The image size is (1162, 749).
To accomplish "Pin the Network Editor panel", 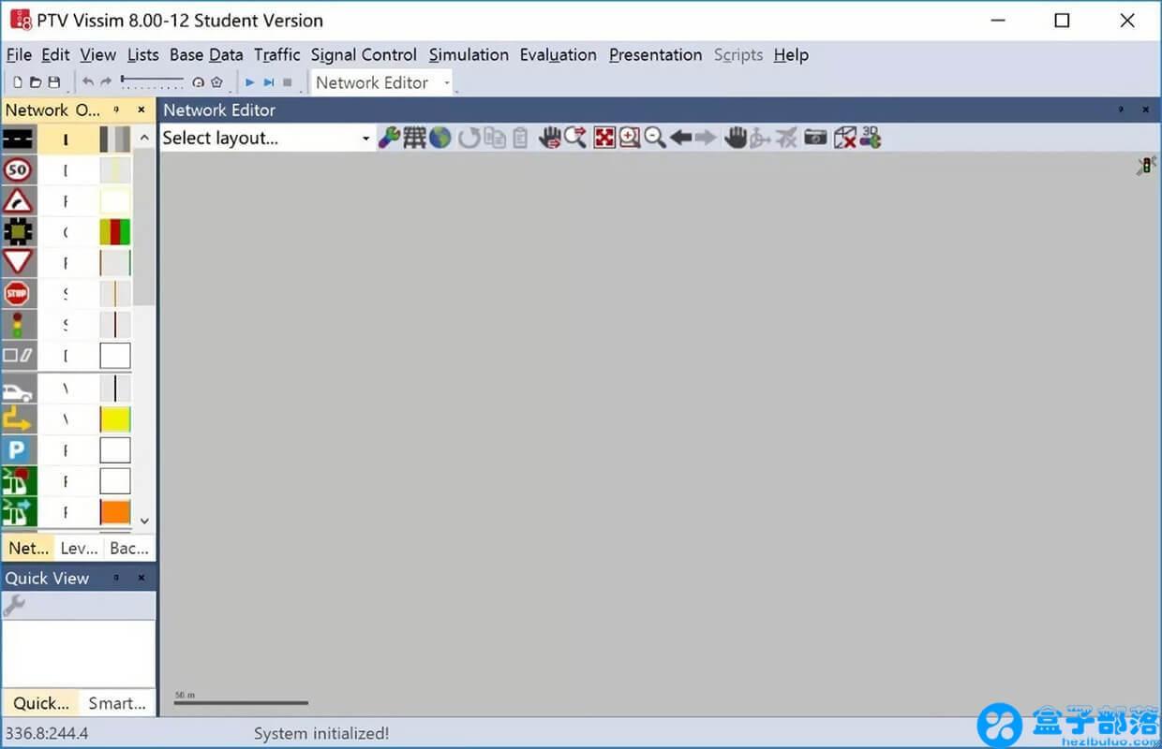I will click(x=1121, y=110).
